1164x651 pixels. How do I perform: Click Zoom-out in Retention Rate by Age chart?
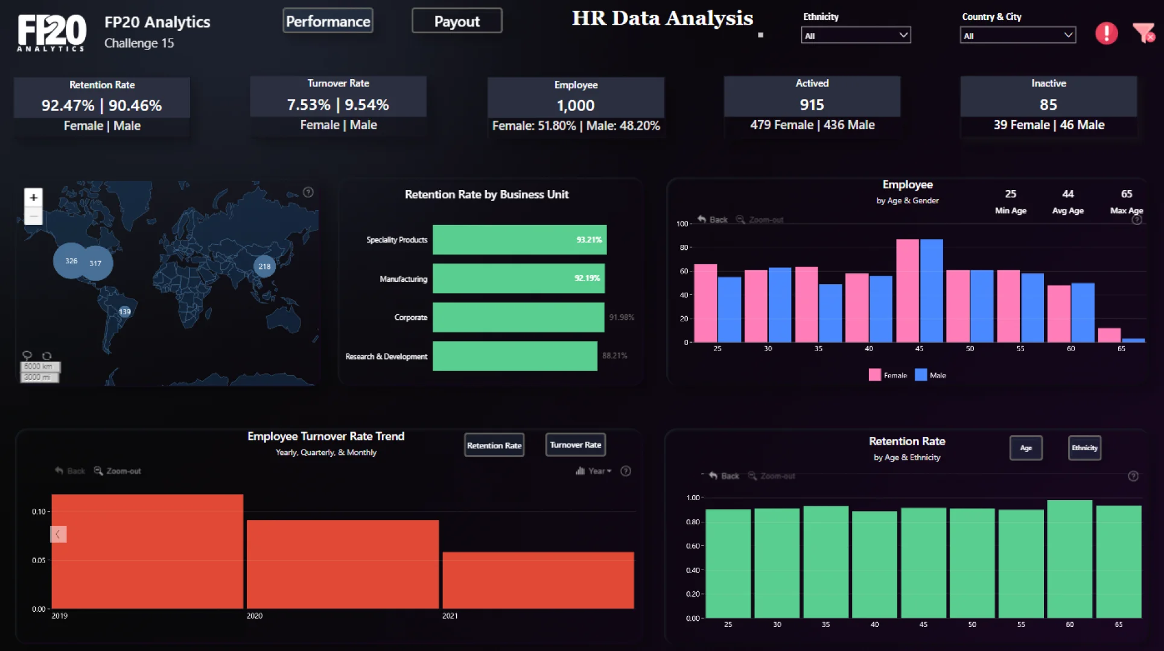[x=772, y=476]
